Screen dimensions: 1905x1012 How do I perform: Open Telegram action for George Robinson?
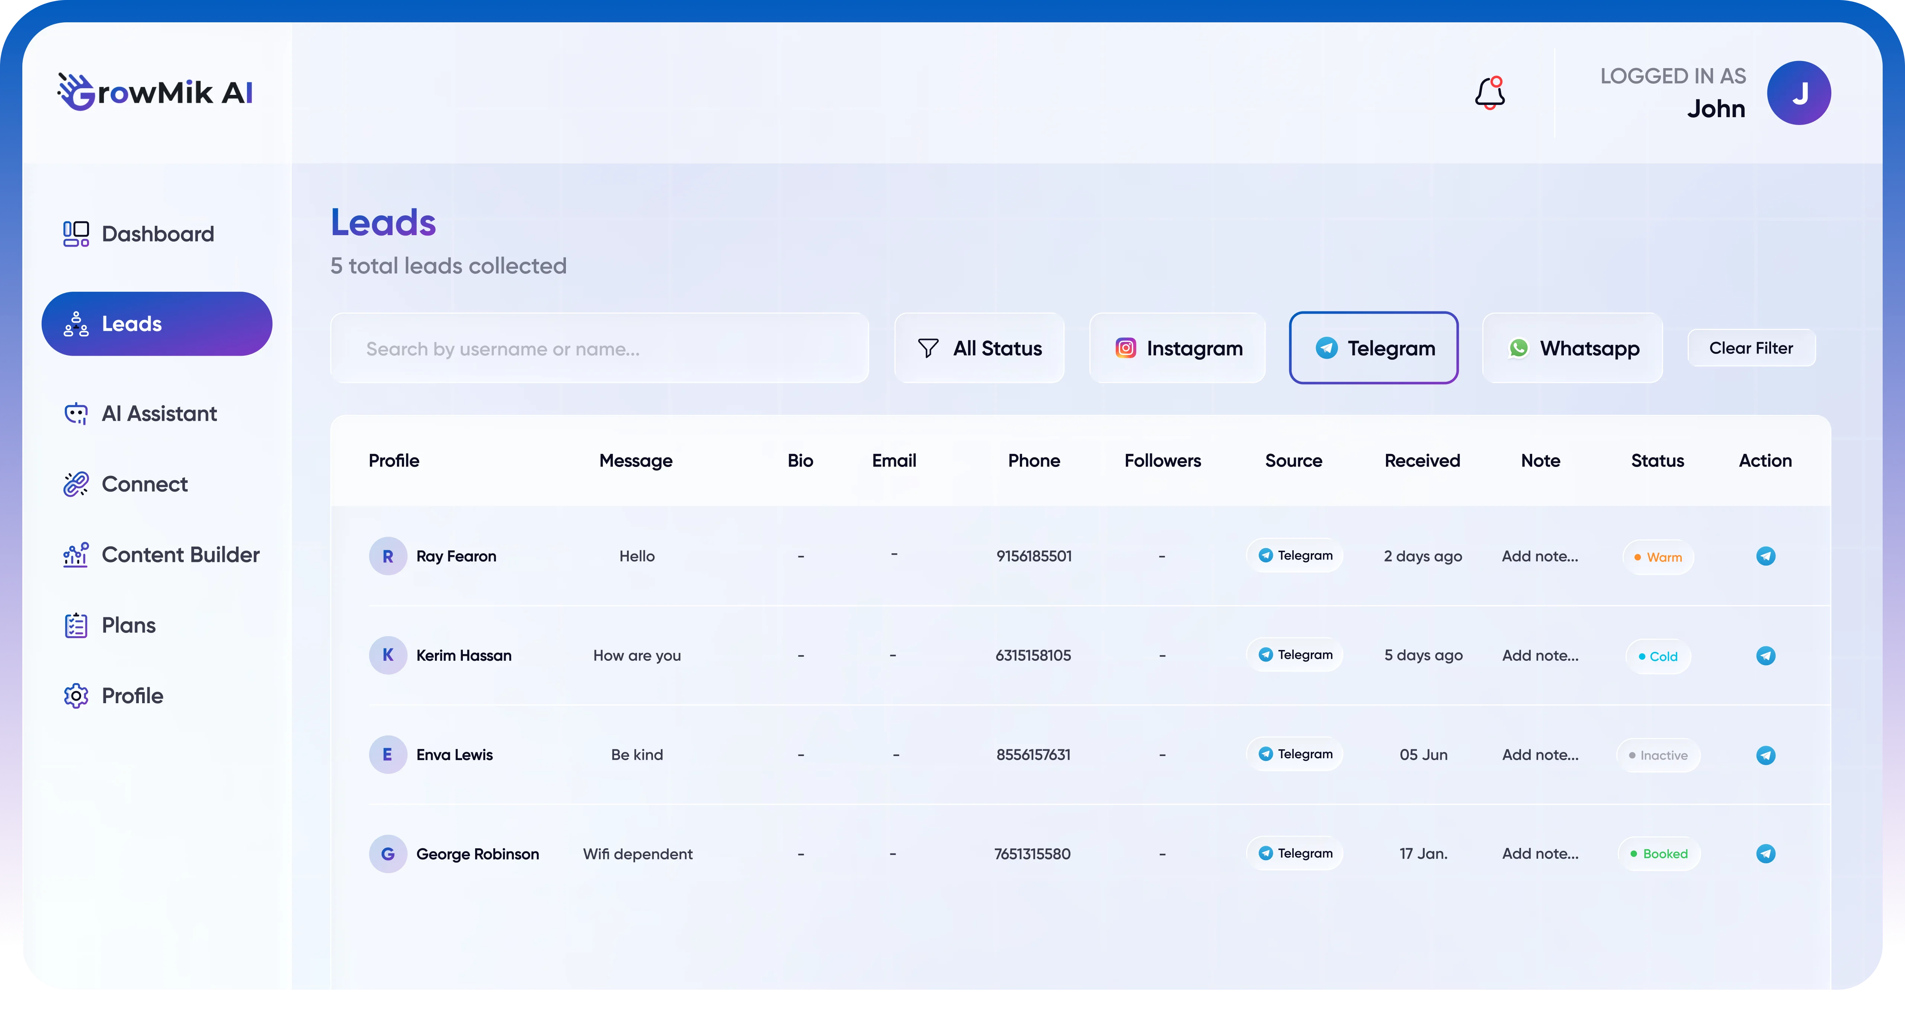(1765, 854)
